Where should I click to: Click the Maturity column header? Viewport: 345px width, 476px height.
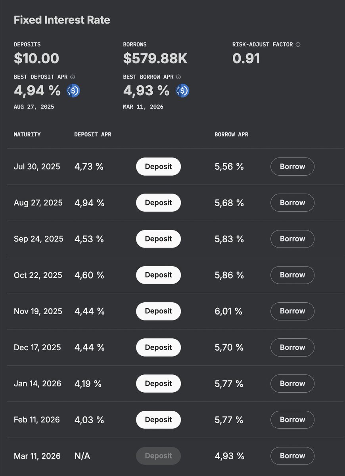pos(27,134)
